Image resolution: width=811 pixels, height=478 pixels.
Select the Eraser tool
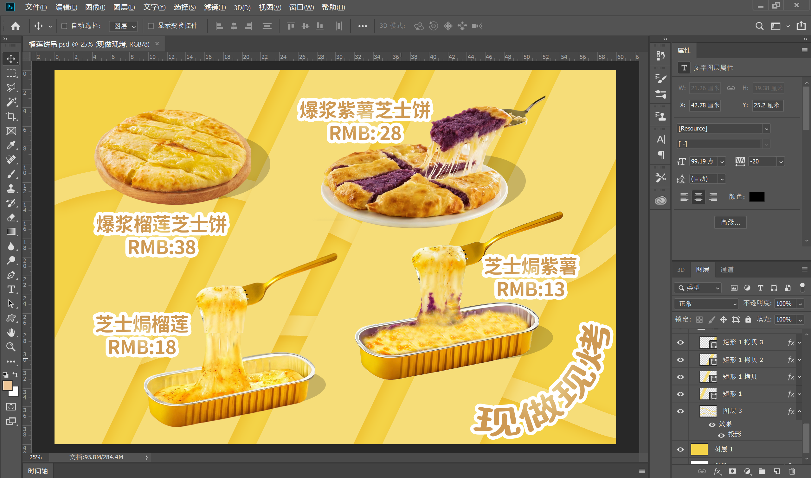[11, 217]
